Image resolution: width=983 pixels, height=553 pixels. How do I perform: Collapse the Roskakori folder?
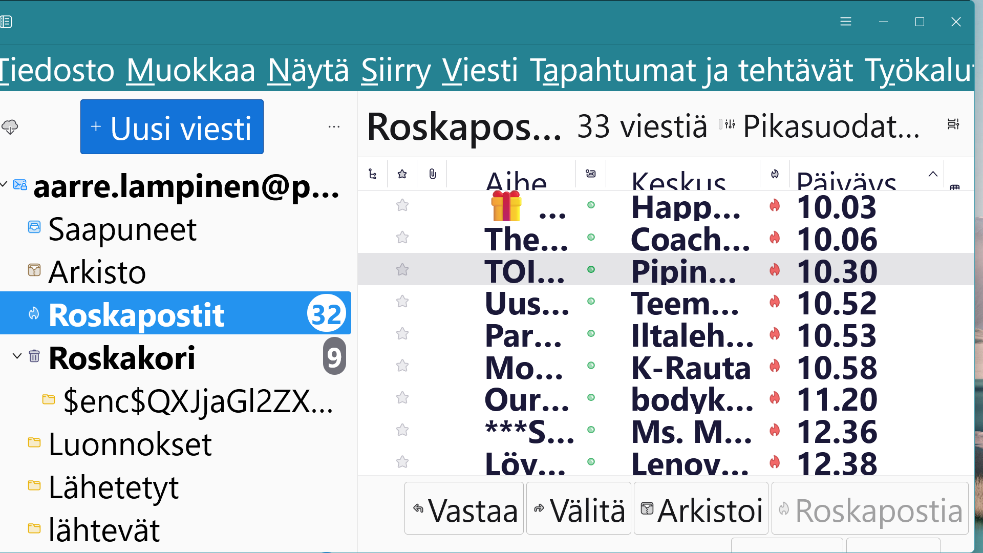17,356
